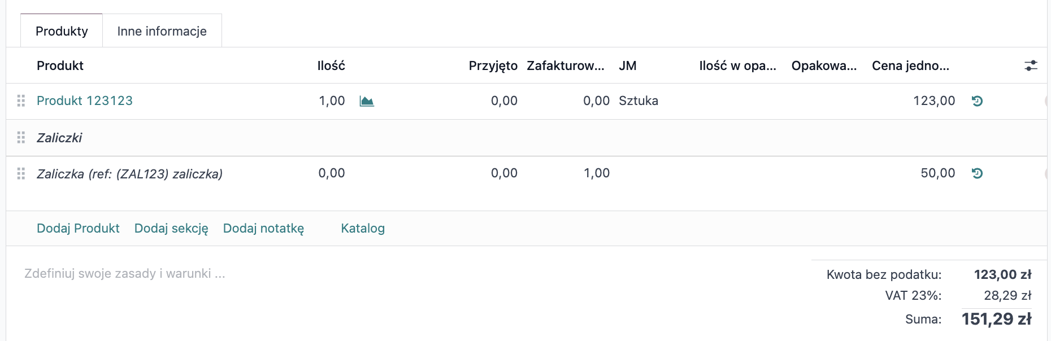Sort by Produkt column header

coord(60,65)
